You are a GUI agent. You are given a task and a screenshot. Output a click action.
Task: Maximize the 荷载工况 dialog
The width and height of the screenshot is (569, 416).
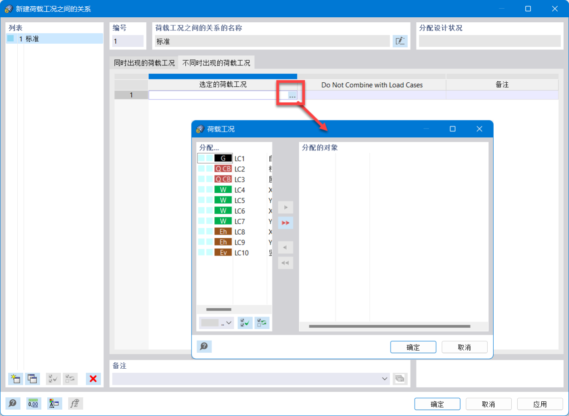pyautogui.click(x=452, y=129)
